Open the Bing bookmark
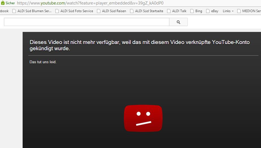This screenshot has height=148, width=261. point(196,11)
